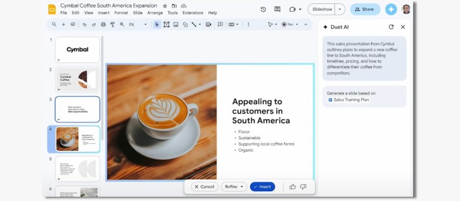Viewport: 460px width, 201px height.
Task: Open the Refine dropdown
Action: (x=234, y=187)
